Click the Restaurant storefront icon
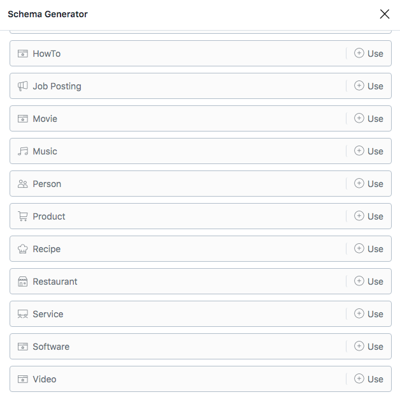400x399 pixels. pos(23,282)
